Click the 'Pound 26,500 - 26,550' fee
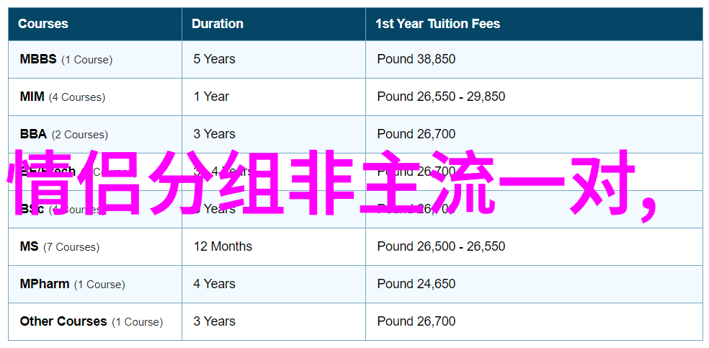 pyautogui.click(x=441, y=246)
